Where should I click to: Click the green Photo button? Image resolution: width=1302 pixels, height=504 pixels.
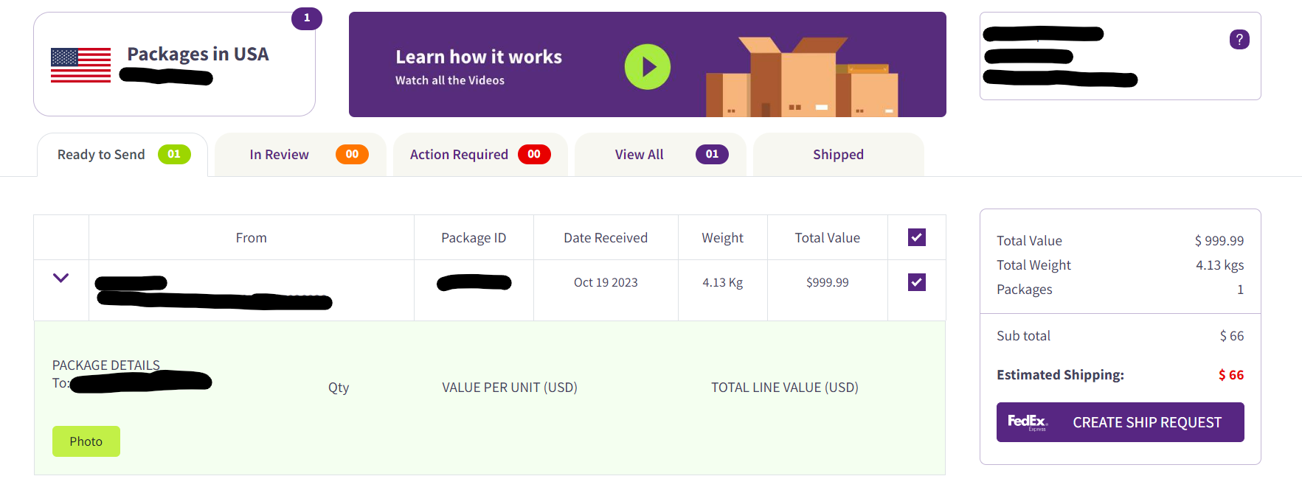click(x=86, y=441)
